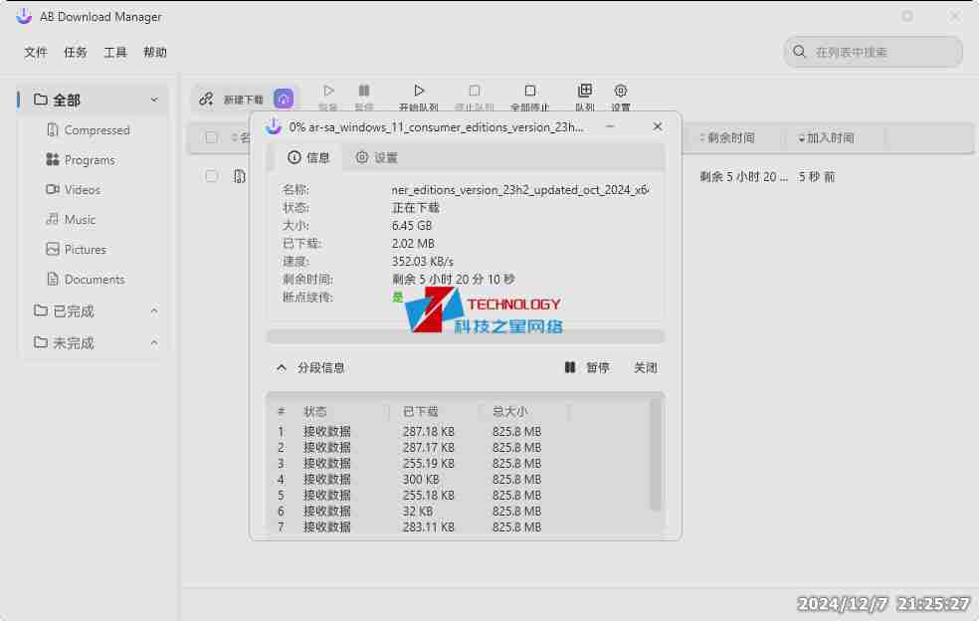
Task: Click the 在列表中搜索 search field
Action: pyautogui.click(x=874, y=52)
